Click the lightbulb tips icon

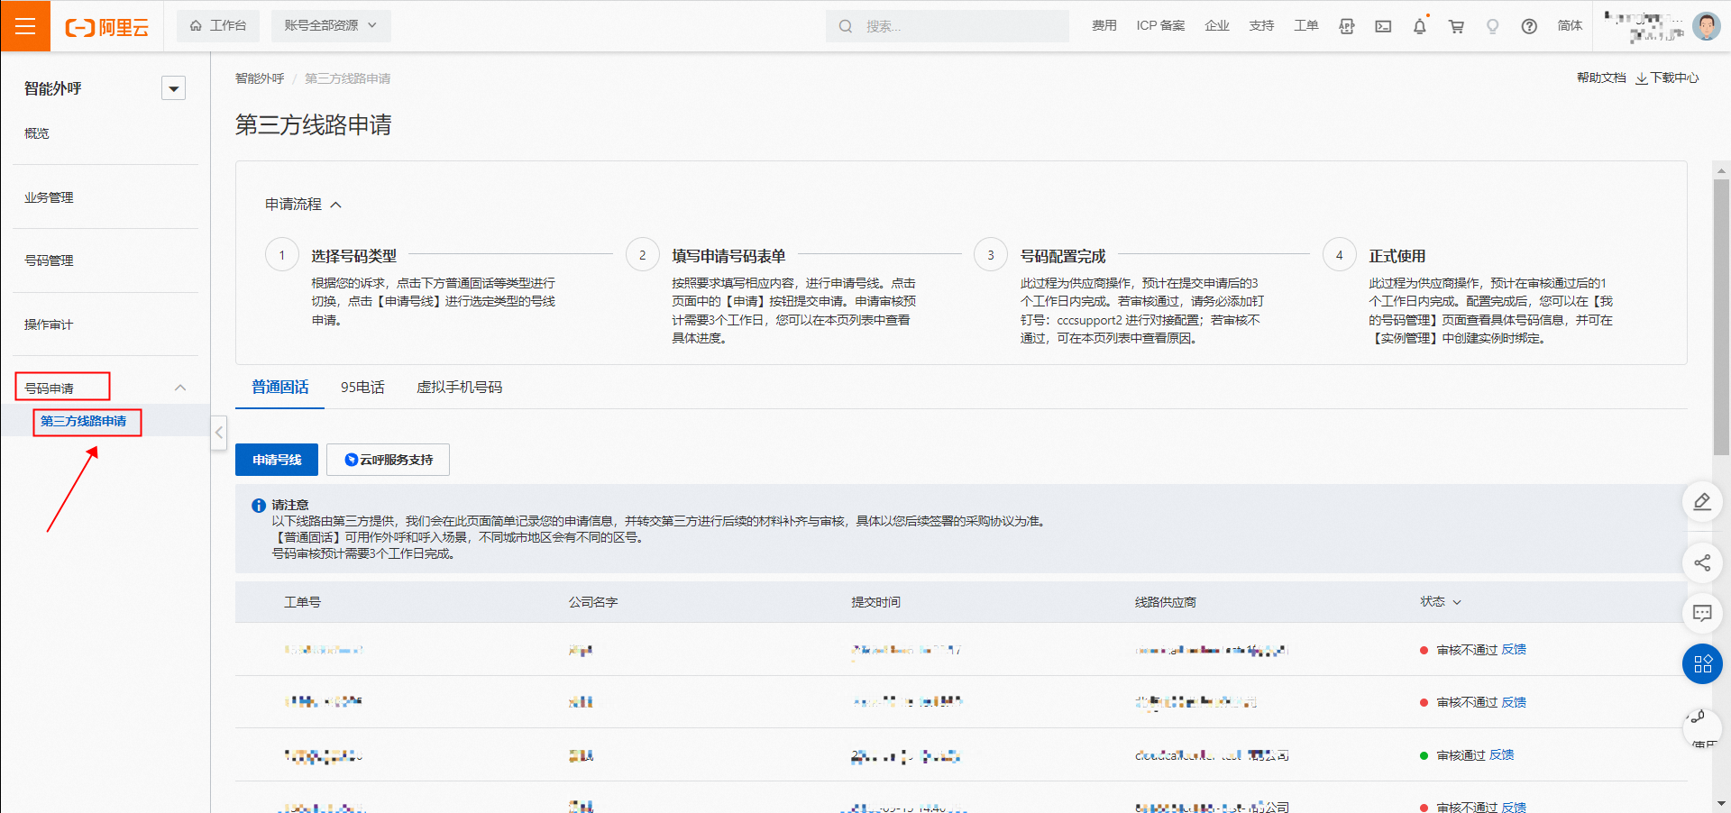click(x=1492, y=26)
